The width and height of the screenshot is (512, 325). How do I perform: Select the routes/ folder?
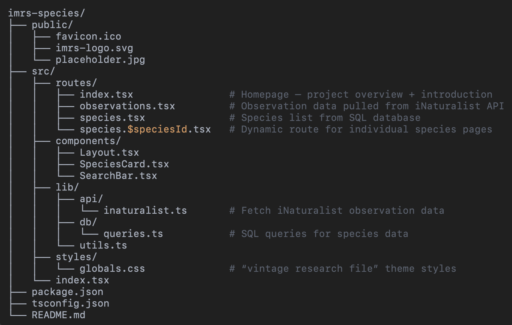76,83
